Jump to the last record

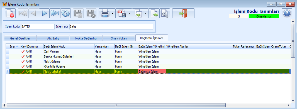[x=55, y=13]
